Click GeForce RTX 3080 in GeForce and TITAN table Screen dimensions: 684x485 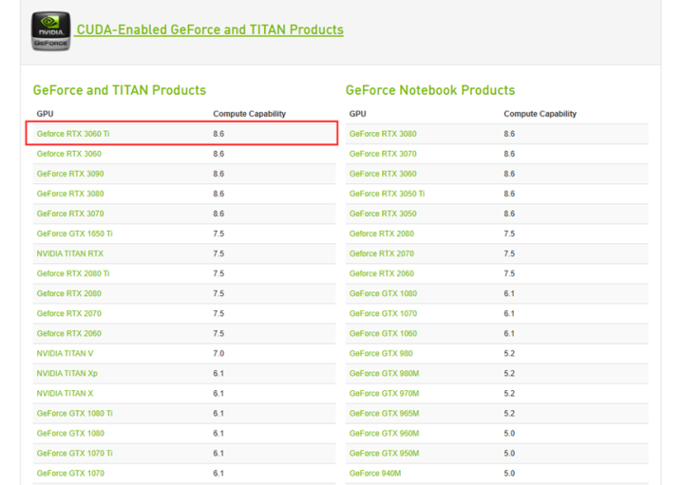coord(70,194)
